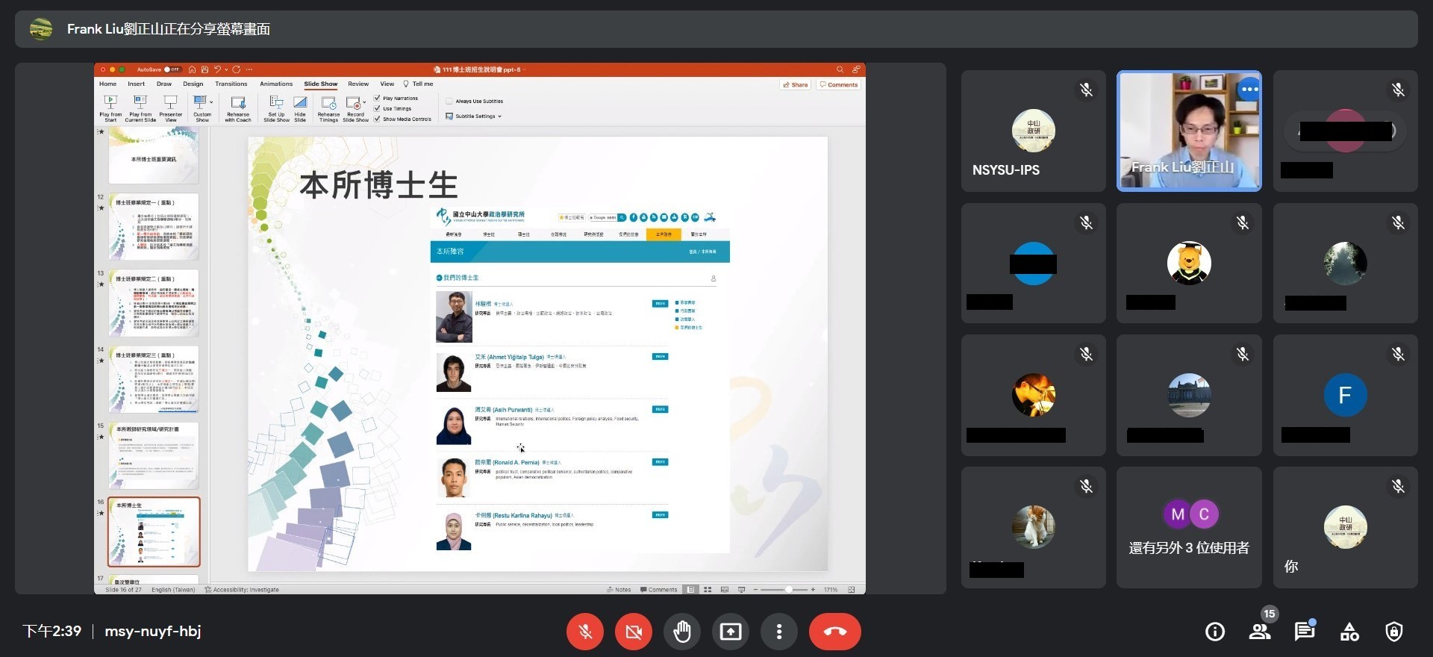Click the present screen button
Image resolution: width=1433 pixels, height=657 pixels.
pos(731,632)
